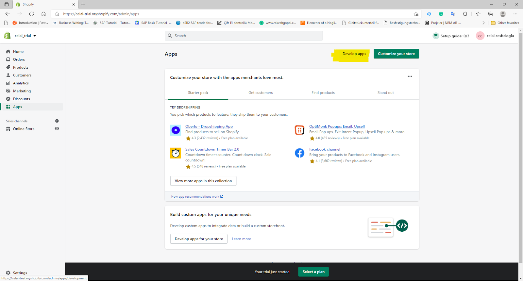Click Develop apps for your store
523x281 pixels.
point(199,239)
